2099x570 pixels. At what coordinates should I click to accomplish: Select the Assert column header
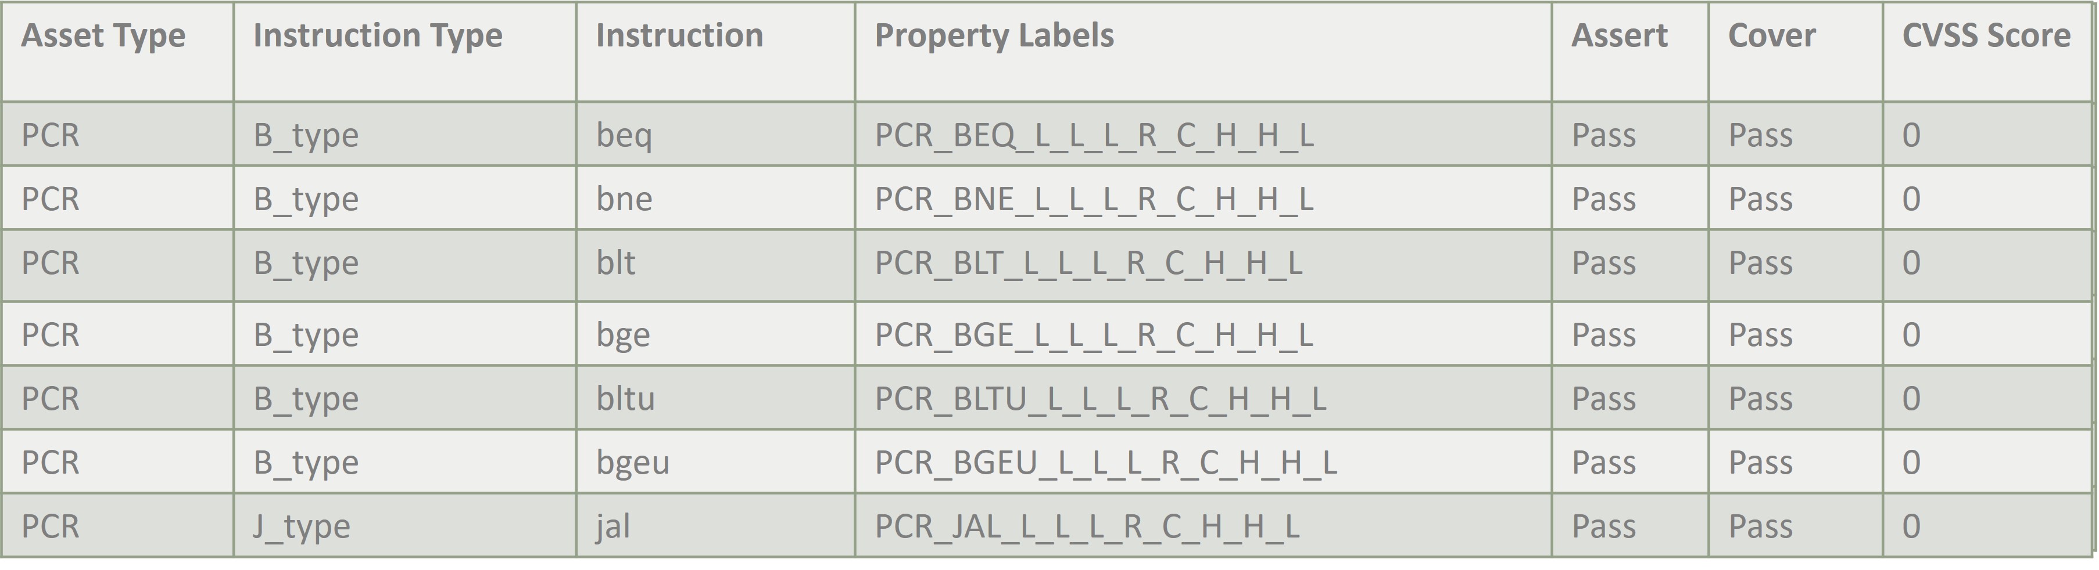[x=1619, y=36]
